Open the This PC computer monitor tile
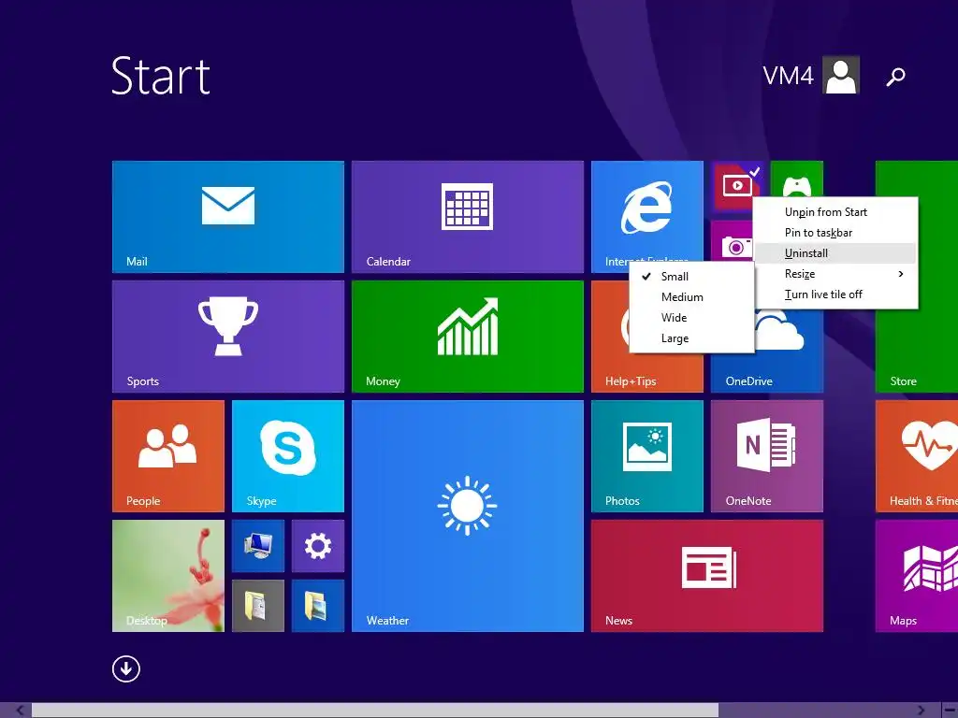The image size is (958, 718). click(x=258, y=546)
